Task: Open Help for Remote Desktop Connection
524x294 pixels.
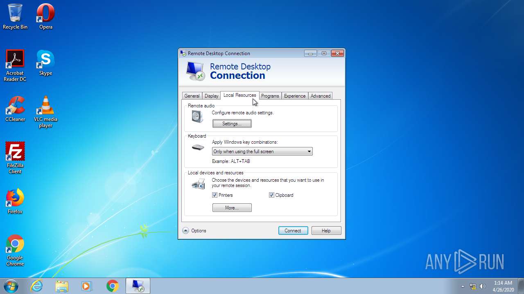Action: (x=326, y=231)
